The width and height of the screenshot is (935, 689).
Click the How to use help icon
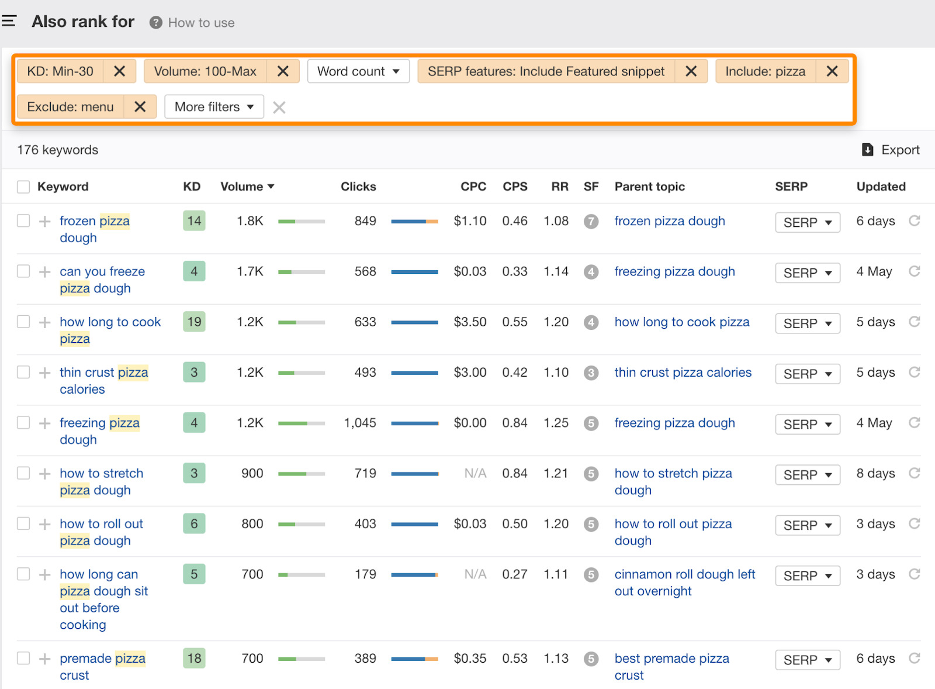pyautogui.click(x=155, y=23)
